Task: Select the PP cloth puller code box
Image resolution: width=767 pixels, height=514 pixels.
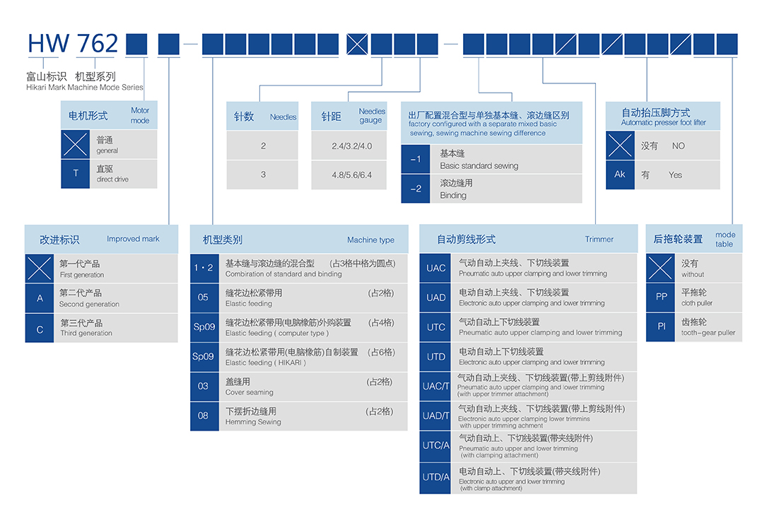Action: pyautogui.click(x=661, y=297)
